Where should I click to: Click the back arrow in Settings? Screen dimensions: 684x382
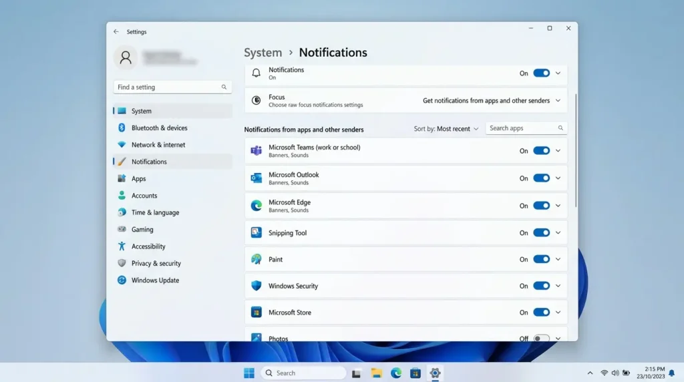point(116,32)
